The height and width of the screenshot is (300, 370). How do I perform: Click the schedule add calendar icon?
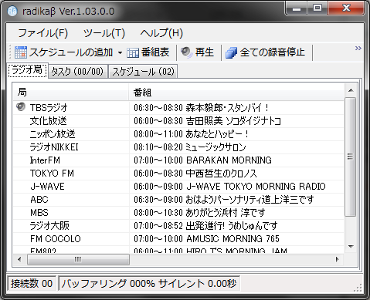point(21,52)
